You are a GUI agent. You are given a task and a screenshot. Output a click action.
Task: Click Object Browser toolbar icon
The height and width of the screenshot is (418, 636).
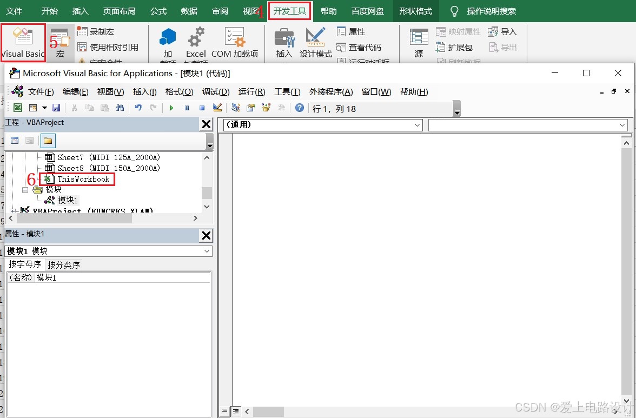pyautogui.click(x=266, y=108)
